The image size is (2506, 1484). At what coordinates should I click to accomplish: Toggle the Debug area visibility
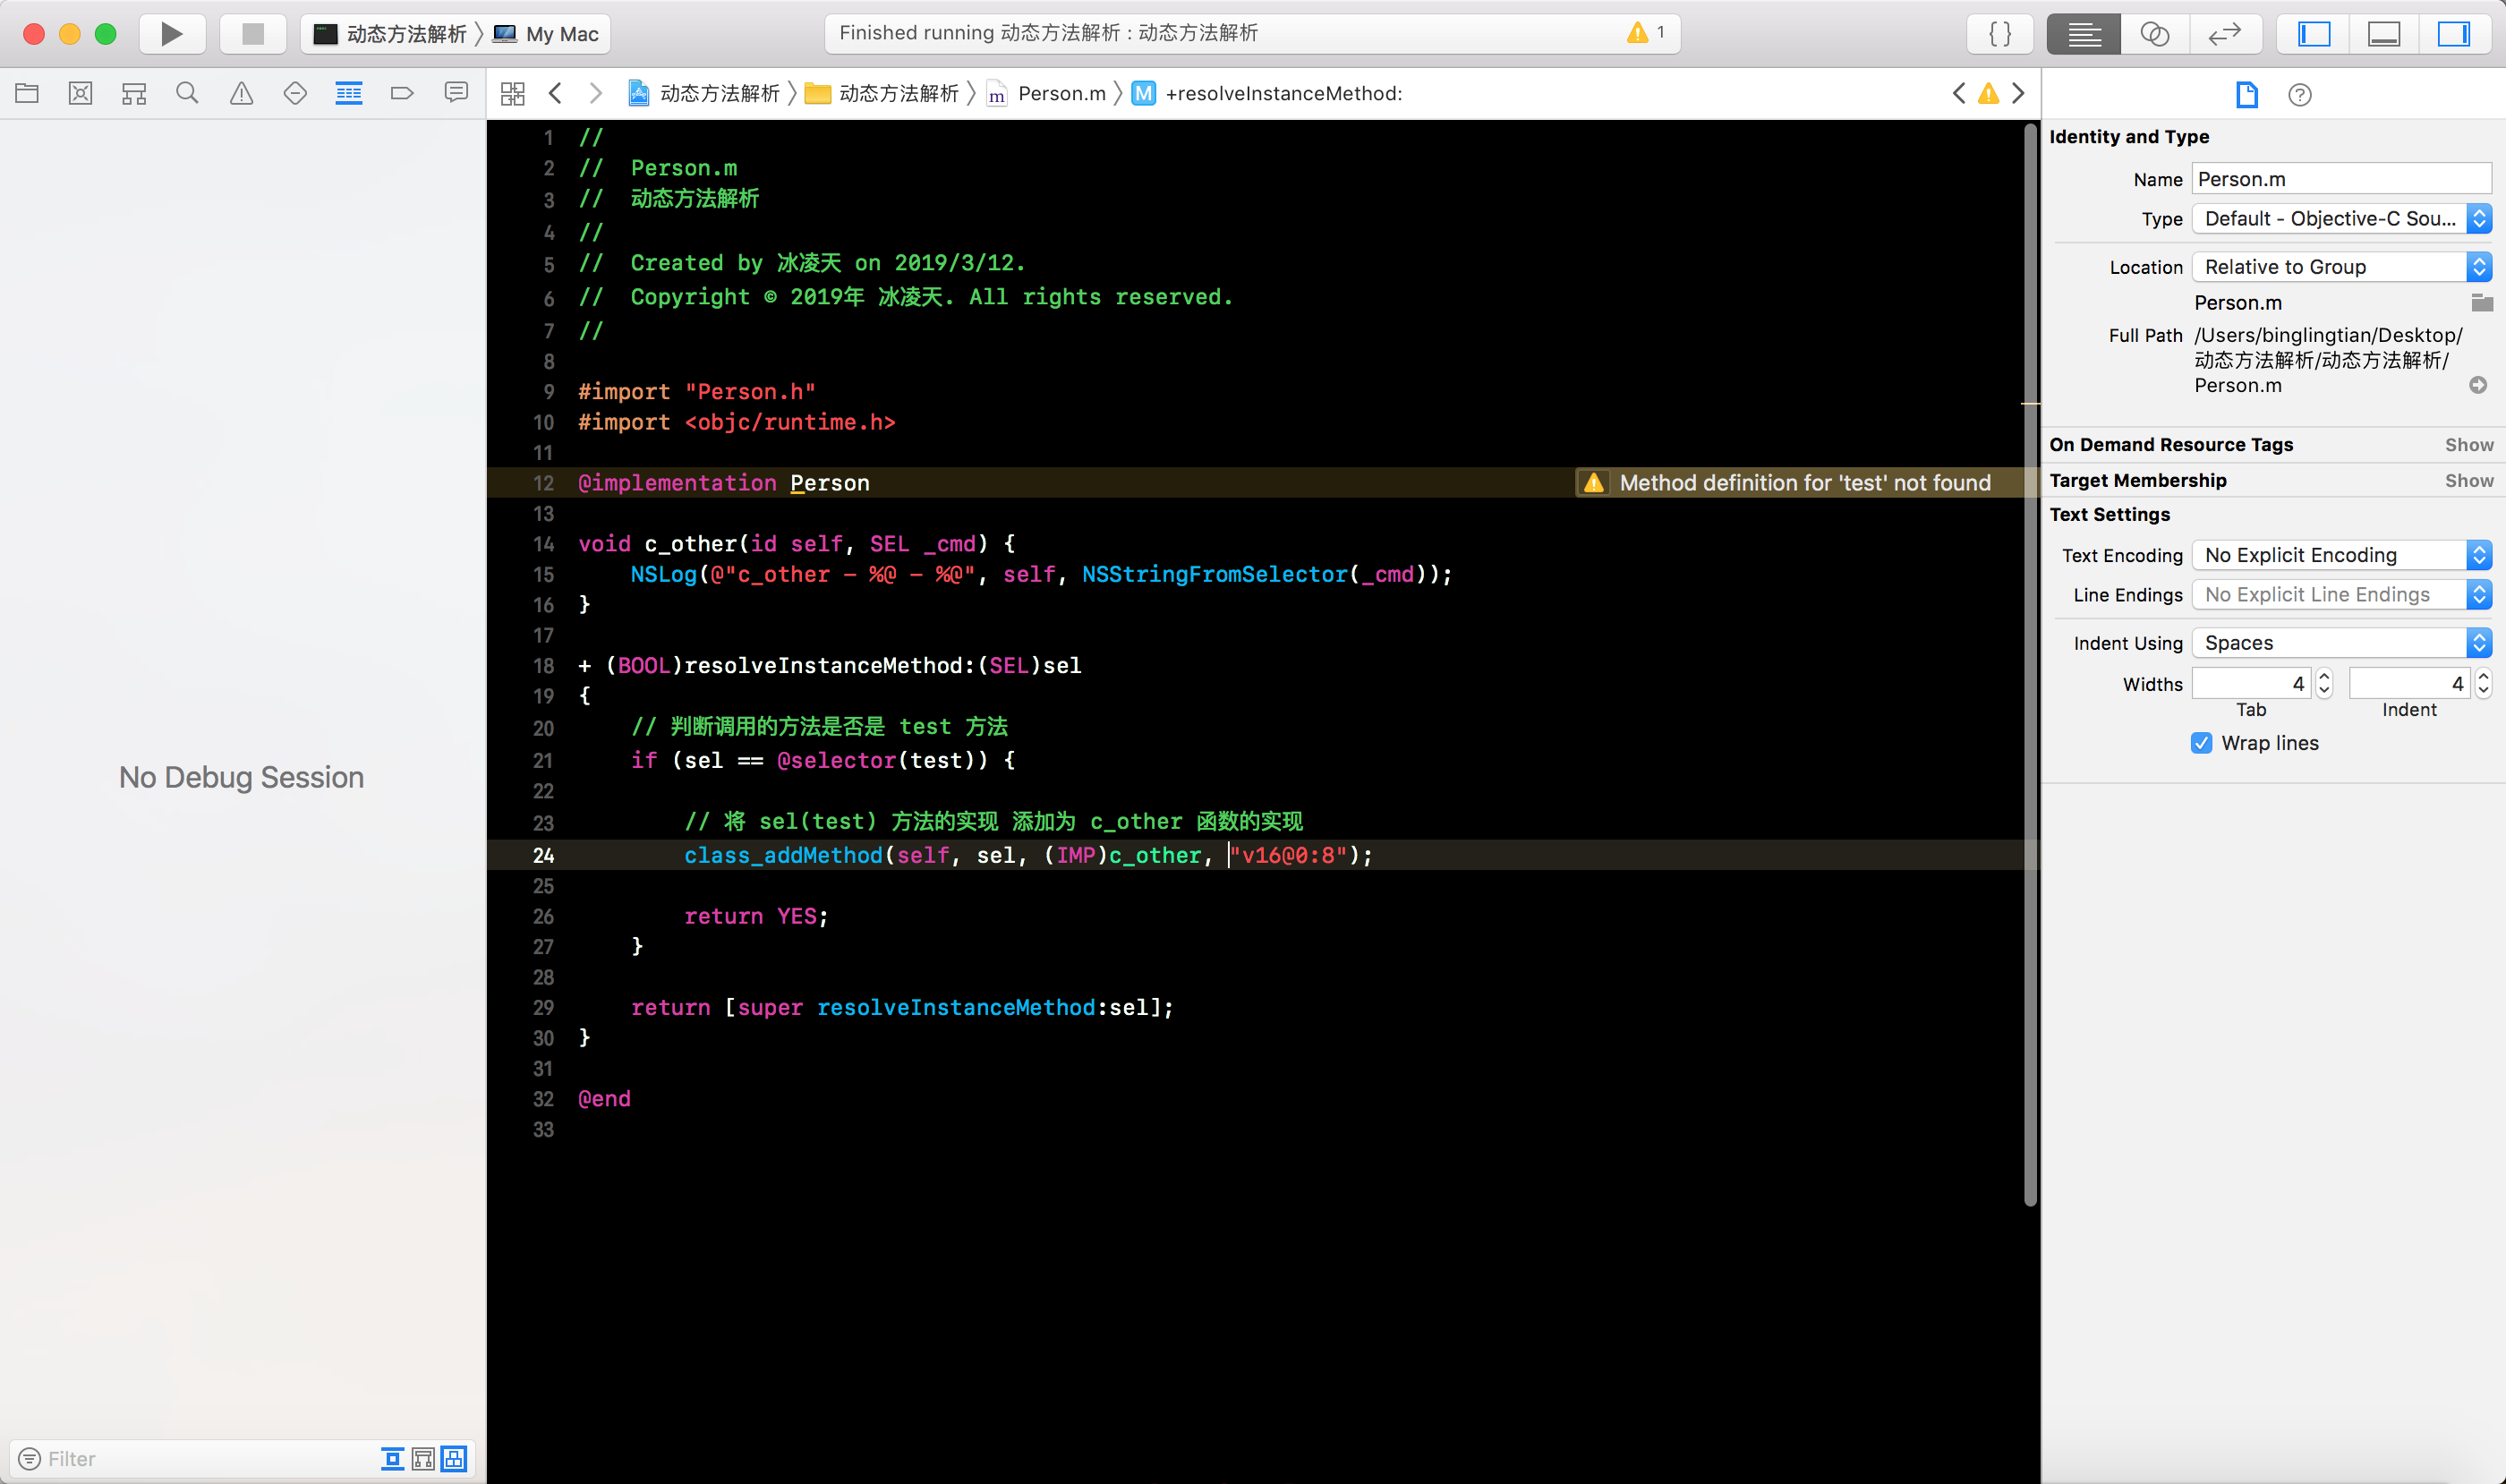2383,34
